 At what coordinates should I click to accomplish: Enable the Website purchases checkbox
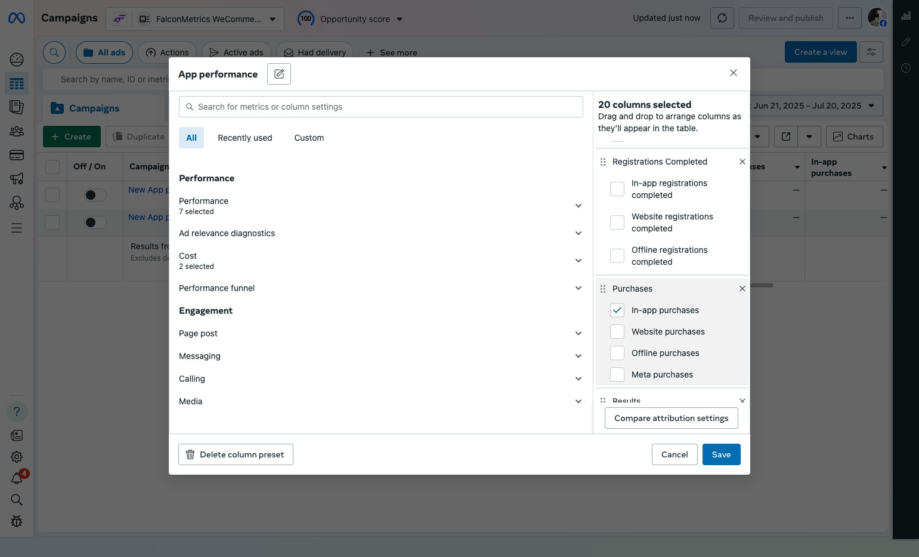617,332
